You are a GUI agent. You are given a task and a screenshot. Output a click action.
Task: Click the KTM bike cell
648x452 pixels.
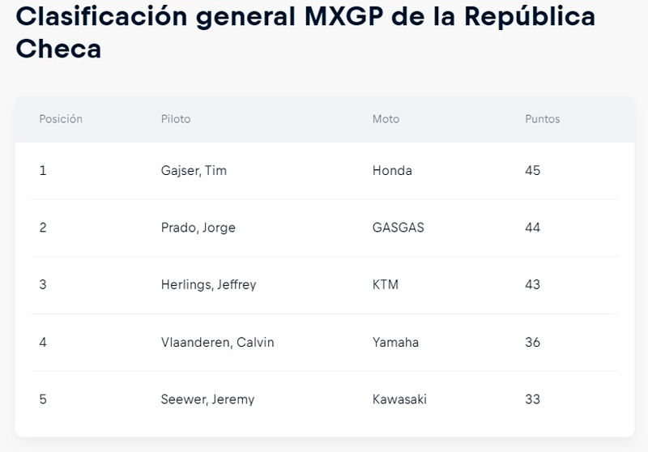click(386, 284)
